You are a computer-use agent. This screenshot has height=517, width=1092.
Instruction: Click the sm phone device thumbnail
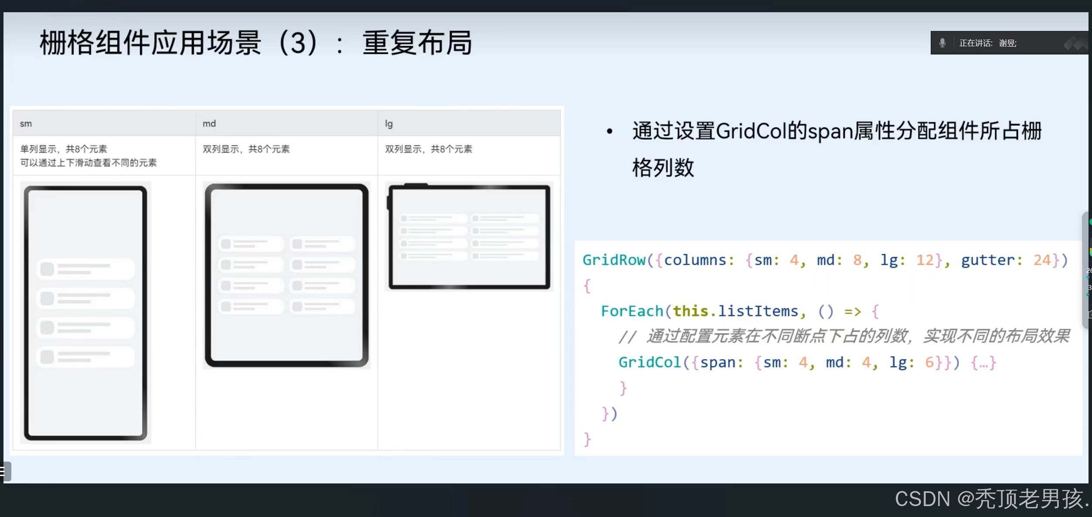coord(85,313)
